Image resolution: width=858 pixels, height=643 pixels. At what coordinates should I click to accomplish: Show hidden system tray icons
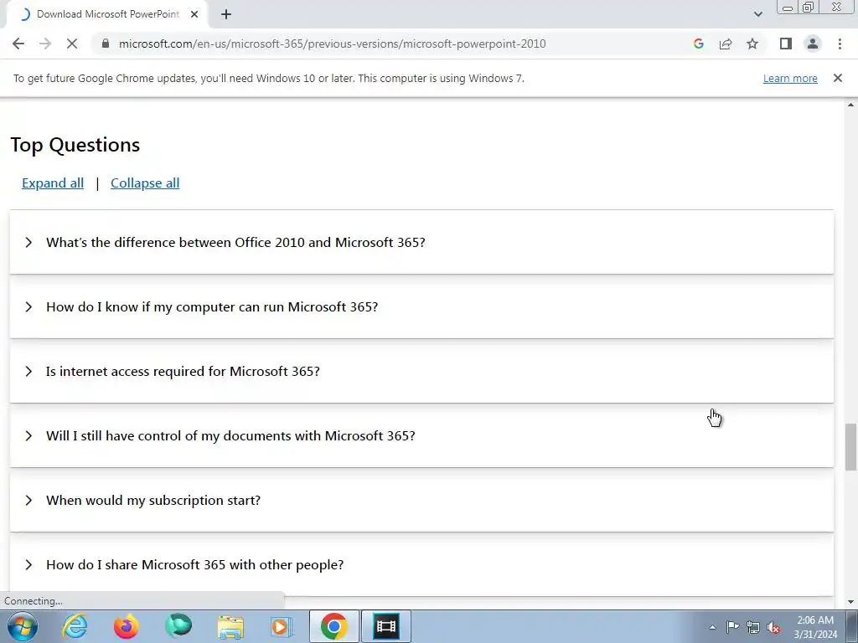click(712, 627)
